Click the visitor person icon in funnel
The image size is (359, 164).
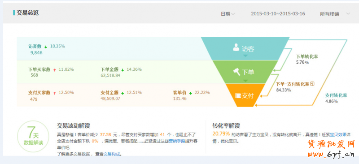[236, 47]
